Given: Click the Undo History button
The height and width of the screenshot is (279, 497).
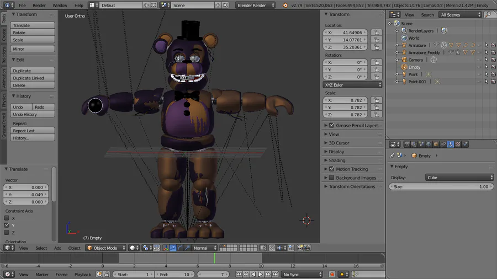Looking at the screenshot, I should pos(33,115).
